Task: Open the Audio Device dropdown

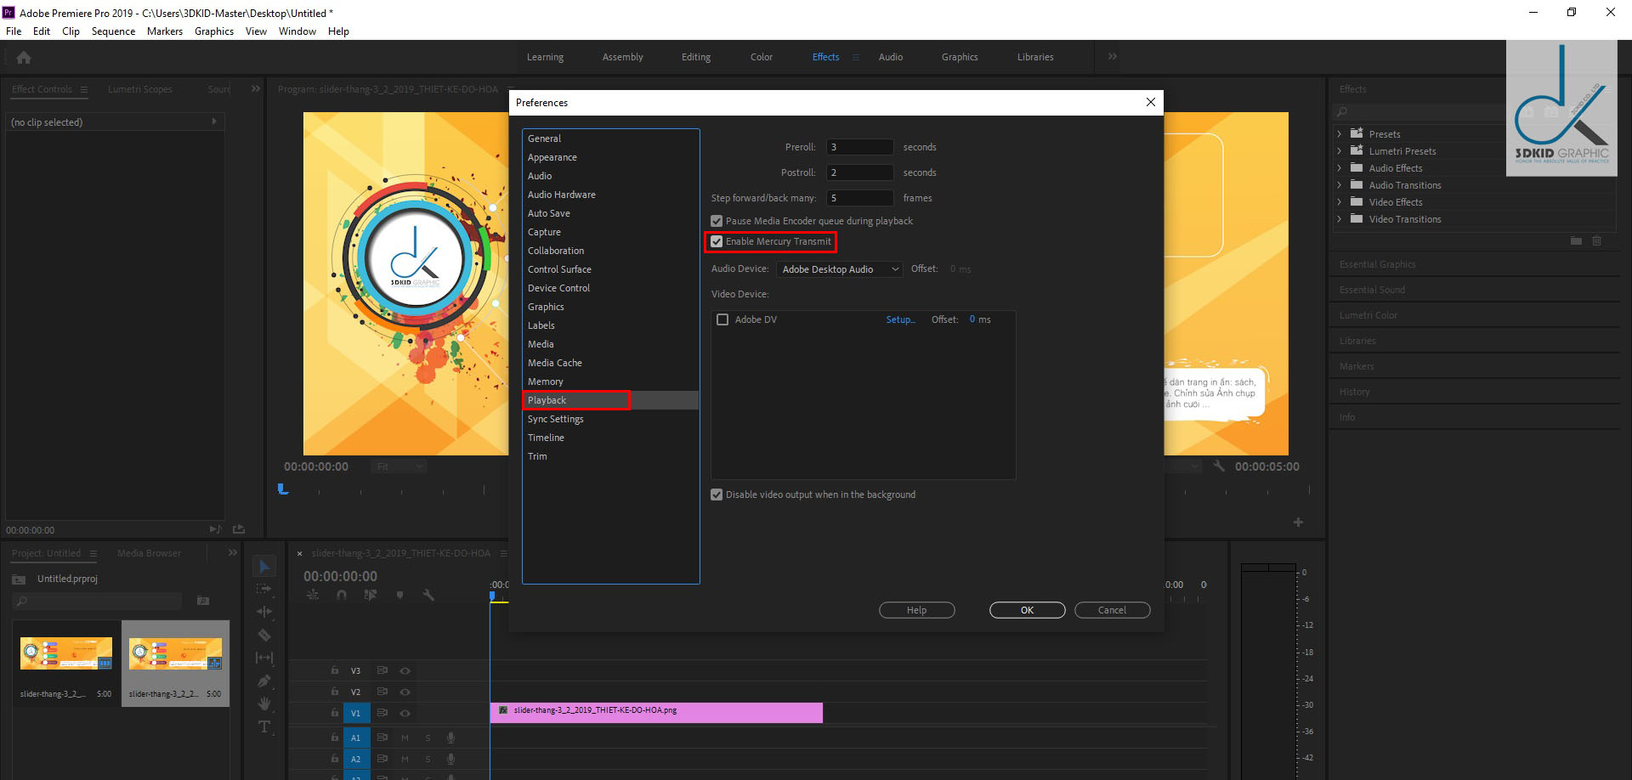Action: (x=839, y=269)
